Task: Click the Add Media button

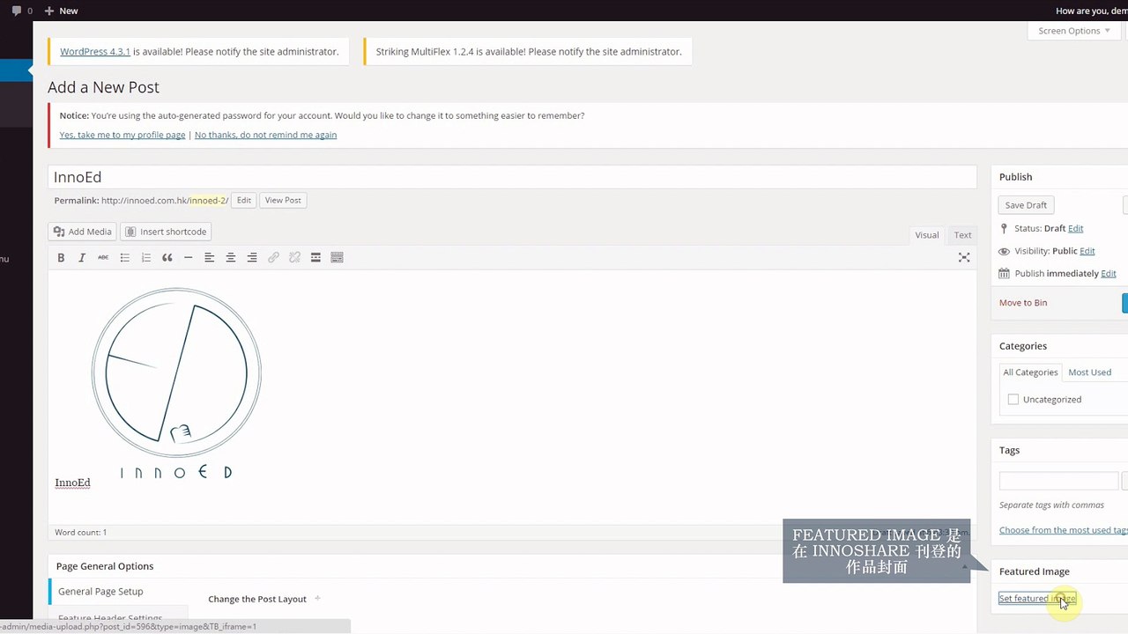Action: coord(82,232)
